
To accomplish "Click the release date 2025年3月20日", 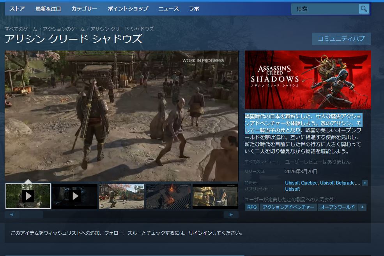I will tap(301, 172).
